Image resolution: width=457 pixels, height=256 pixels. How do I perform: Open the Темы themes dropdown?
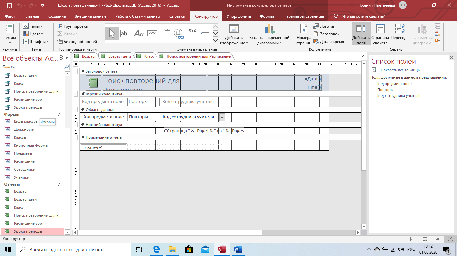pos(33,26)
